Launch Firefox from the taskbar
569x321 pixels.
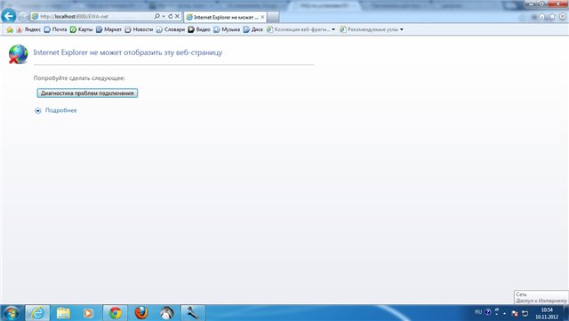[x=141, y=313]
